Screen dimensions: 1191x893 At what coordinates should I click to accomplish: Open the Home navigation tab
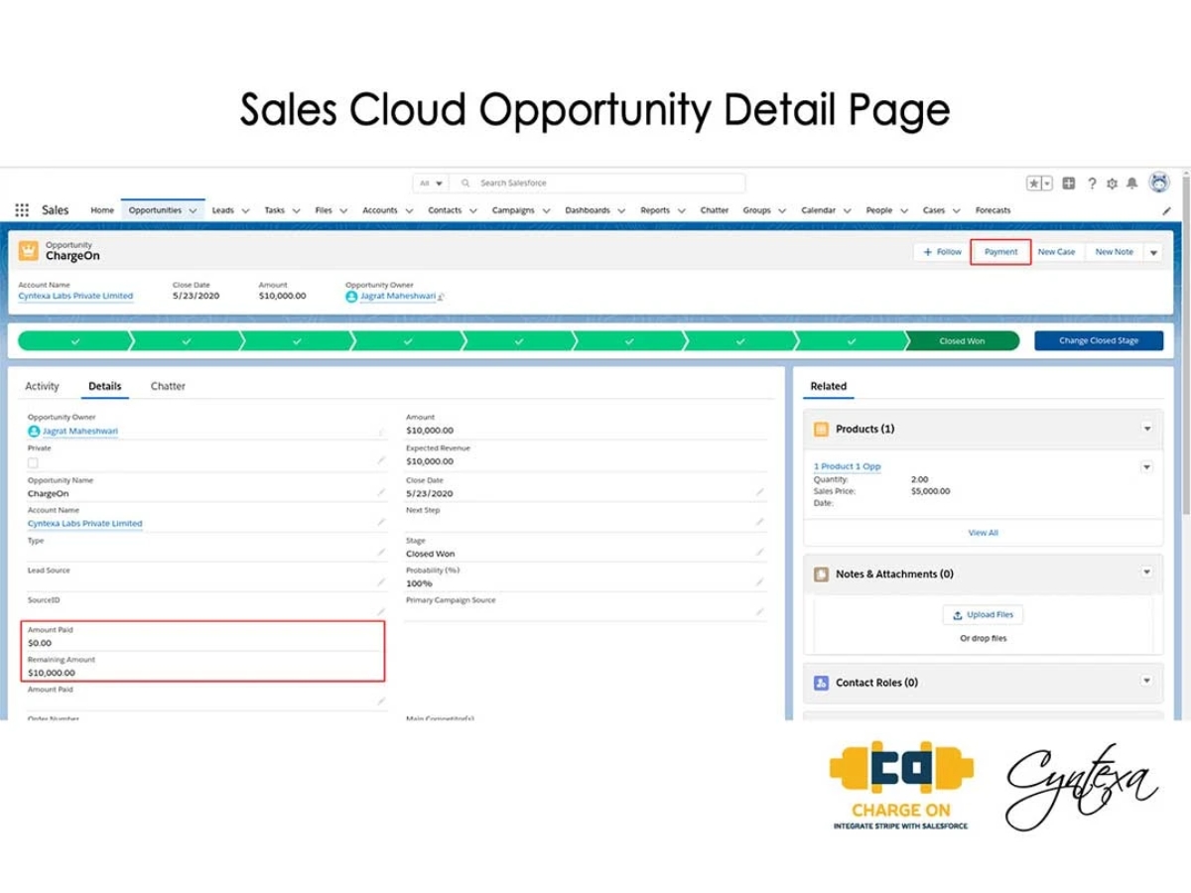coord(102,210)
